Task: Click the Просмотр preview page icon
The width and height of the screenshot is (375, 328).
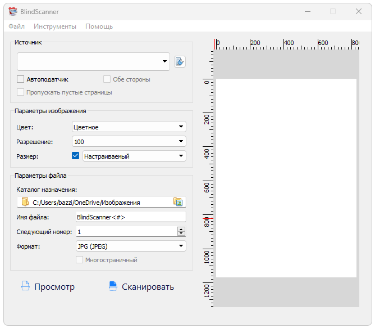Action: pyautogui.click(x=25, y=286)
